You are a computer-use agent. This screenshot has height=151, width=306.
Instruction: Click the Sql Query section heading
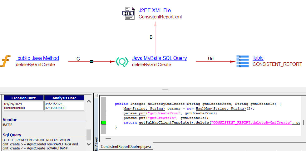click(12, 135)
